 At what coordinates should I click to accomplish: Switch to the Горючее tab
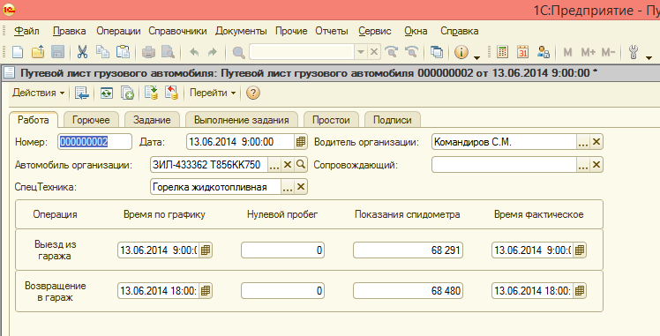[x=91, y=120]
